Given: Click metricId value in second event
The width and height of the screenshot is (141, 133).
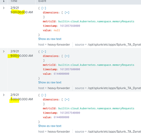Looking at the screenshot, I should pyautogui.click(x=96, y=65).
